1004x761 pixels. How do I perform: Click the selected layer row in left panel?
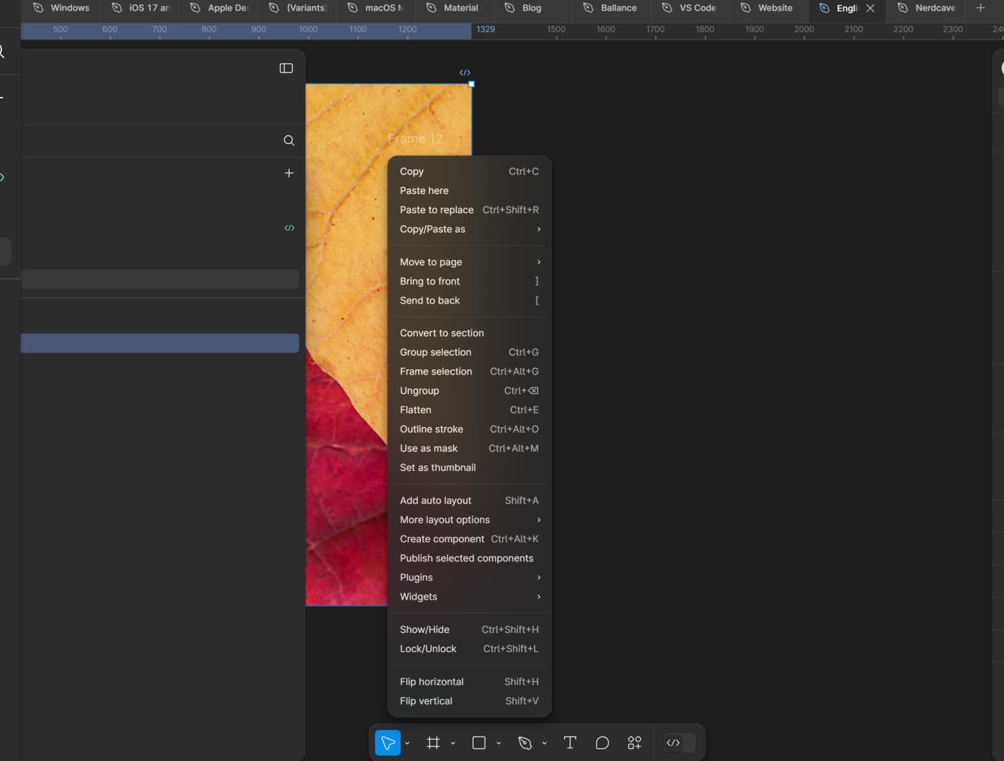[x=159, y=343]
